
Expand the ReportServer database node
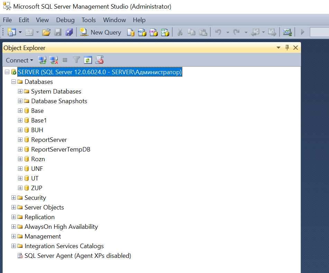click(20, 139)
